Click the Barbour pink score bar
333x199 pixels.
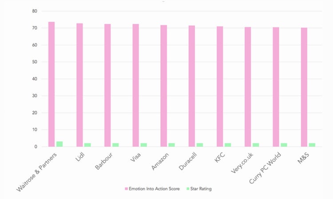tap(107, 85)
